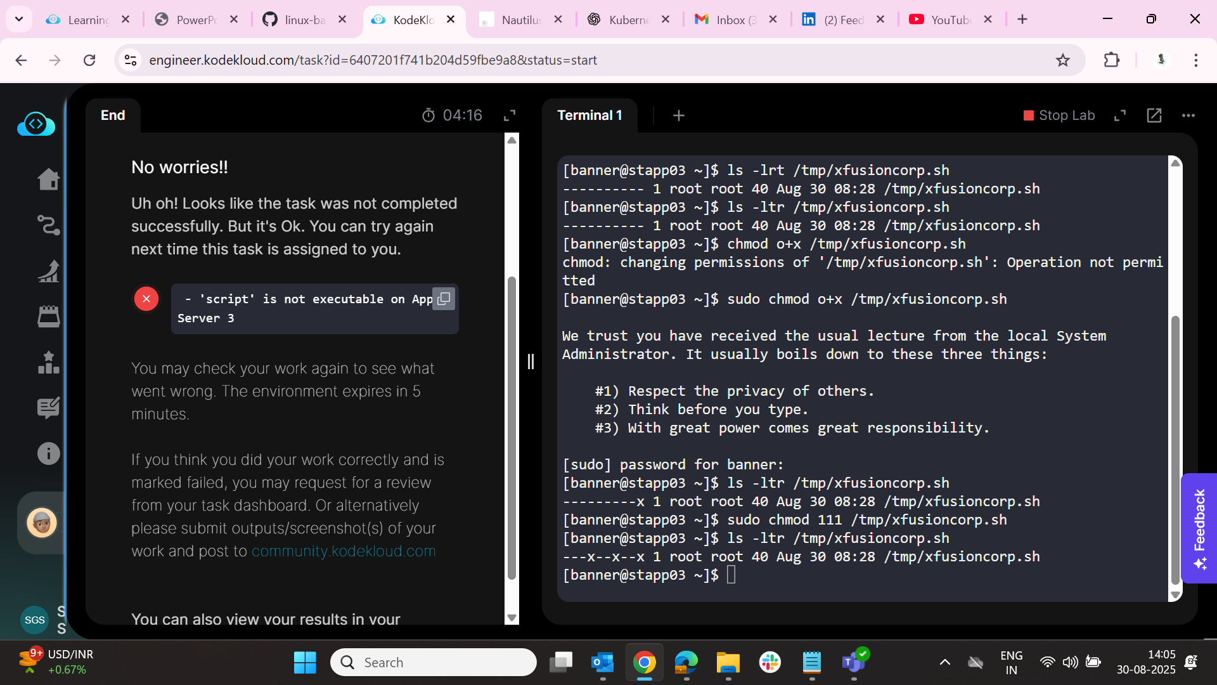Open the terminal three-dots more options menu
The width and height of the screenshot is (1217, 685).
(1188, 115)
